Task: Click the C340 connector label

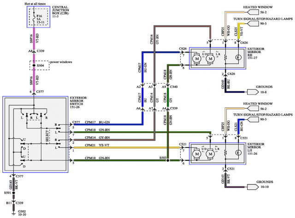Action: point(173,86)
